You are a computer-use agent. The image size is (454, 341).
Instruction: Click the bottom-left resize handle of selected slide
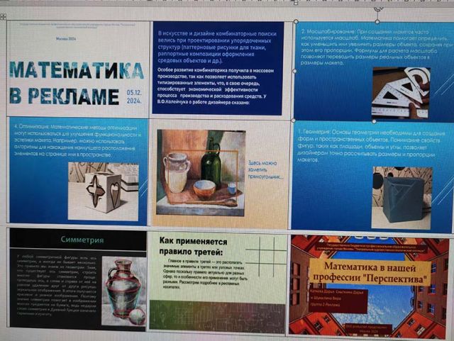(x=294, y=119)
